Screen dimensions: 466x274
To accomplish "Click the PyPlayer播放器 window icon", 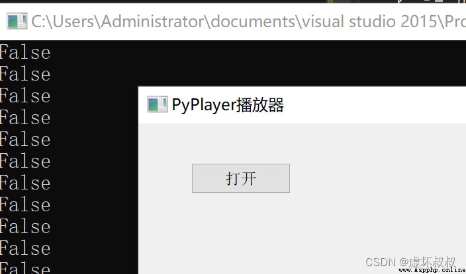I will pos(158,104).
